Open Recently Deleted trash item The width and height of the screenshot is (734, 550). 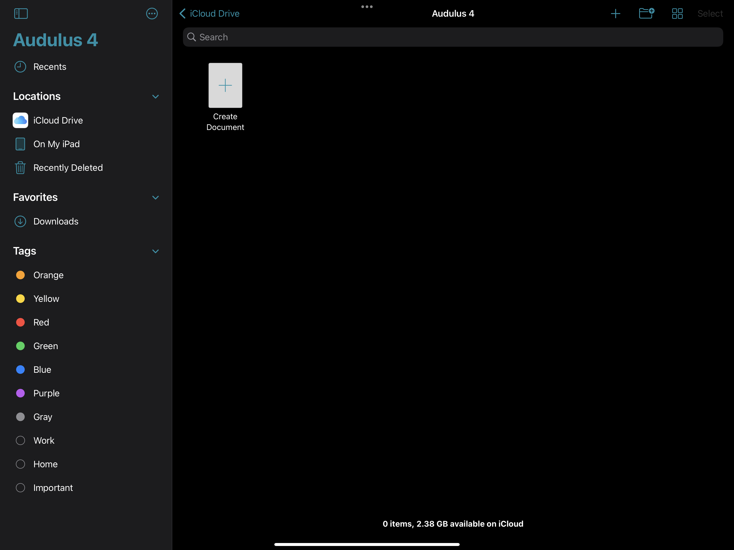68,168
